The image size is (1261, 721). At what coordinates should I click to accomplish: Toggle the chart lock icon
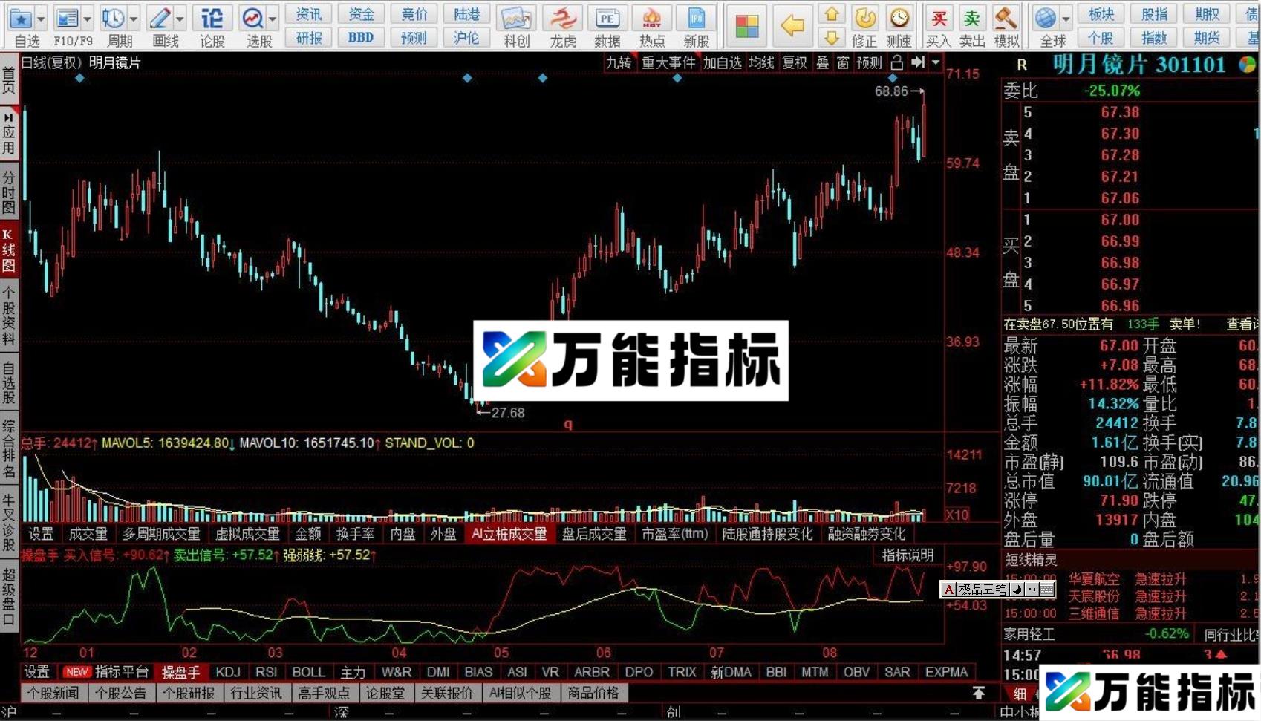(x=897, y=63)
